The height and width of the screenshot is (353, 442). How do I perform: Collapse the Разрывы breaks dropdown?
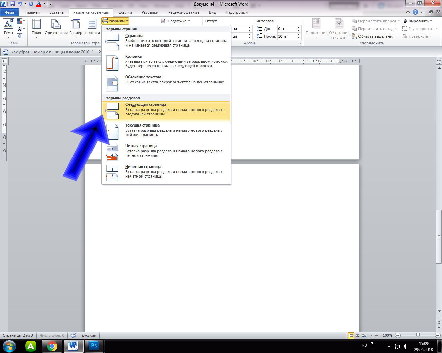[115, 21]
